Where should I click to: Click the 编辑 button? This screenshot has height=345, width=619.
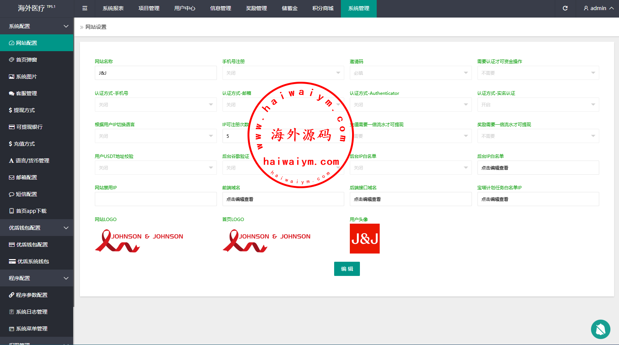(347, 269)
